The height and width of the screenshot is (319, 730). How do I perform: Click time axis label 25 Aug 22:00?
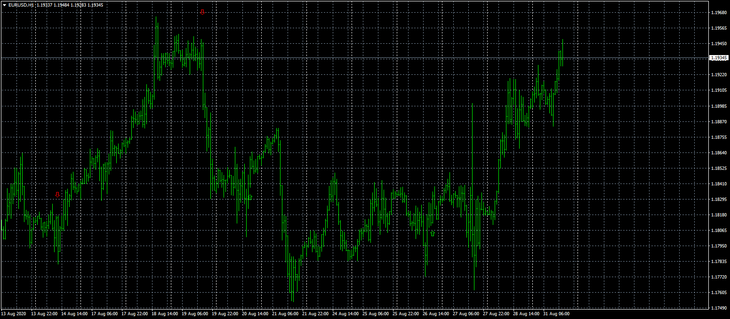pos(406,313)
